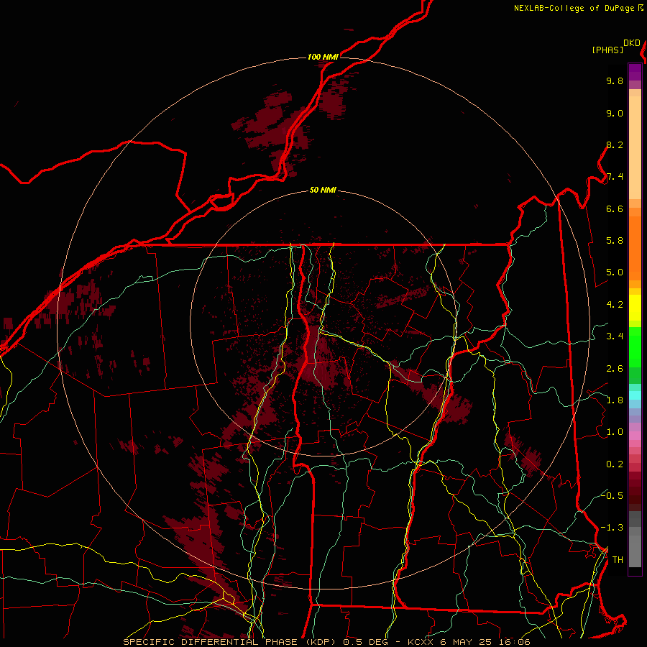
Task: Click SPECIFIC DIFFERENTIAL PHASE title text
Action: click(211, 642)
